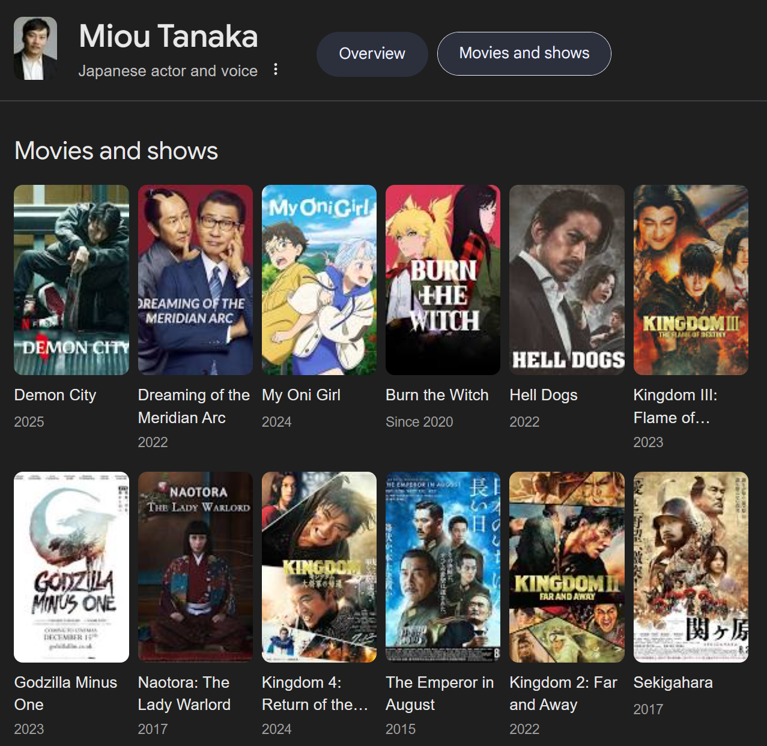Click the 'Since 2020' text under Burn the Witch
The width and height of the screenshot is (767, 746).
tap(419, 422)
